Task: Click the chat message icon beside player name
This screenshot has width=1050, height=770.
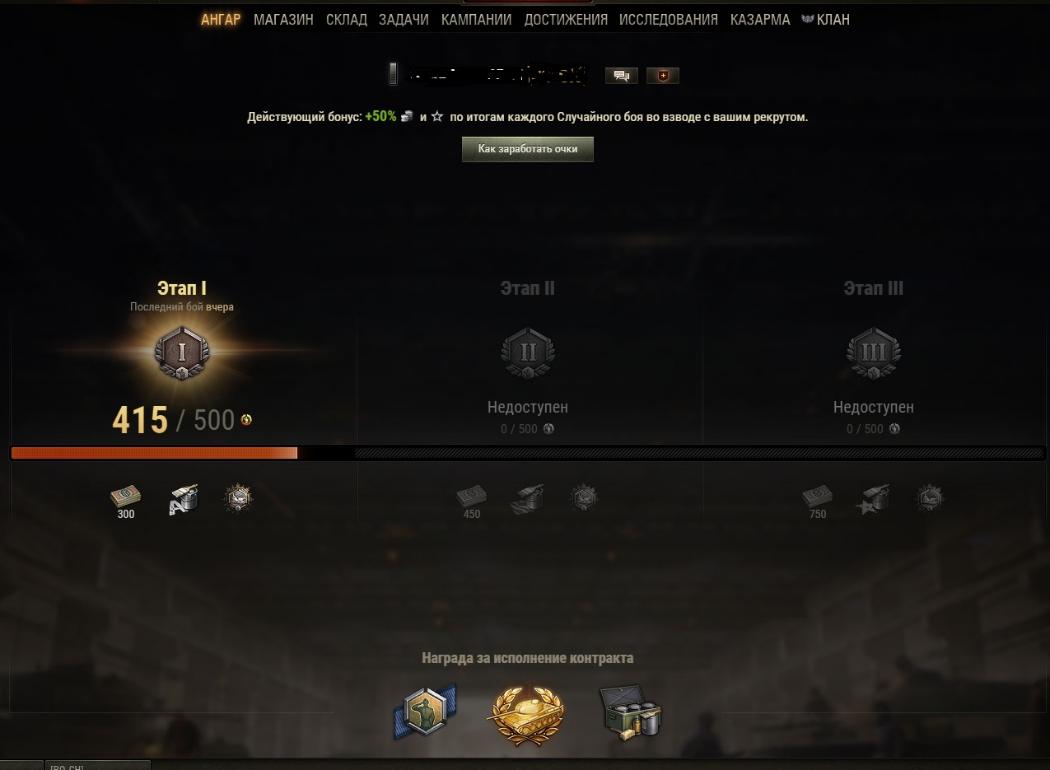Action: tap(622, 76)
